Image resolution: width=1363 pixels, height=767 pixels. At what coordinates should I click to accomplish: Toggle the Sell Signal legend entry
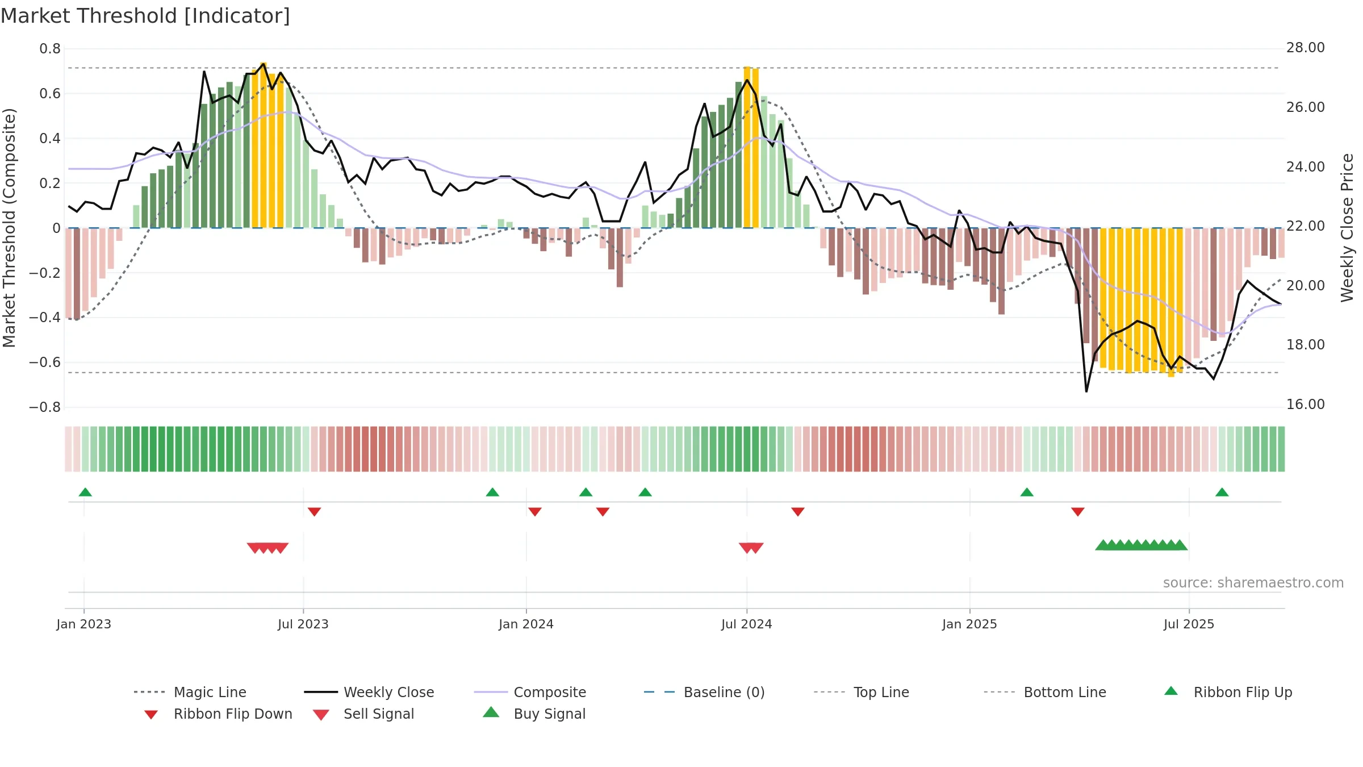pos(363,714)
